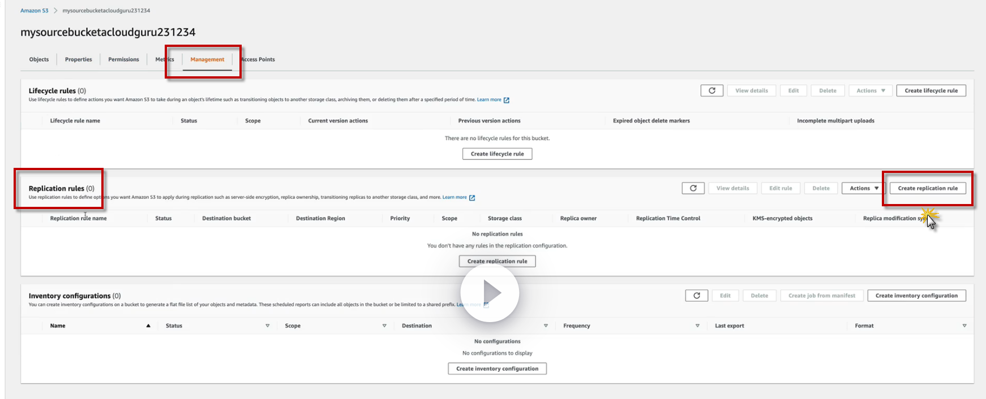Navigate to Amazon S3 breadcrumb link
This screenshot has height=399, width=986.
[x=35, y=11]
